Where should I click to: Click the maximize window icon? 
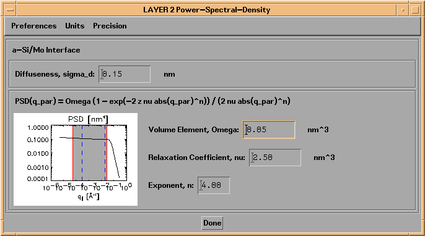pos(415,11)
